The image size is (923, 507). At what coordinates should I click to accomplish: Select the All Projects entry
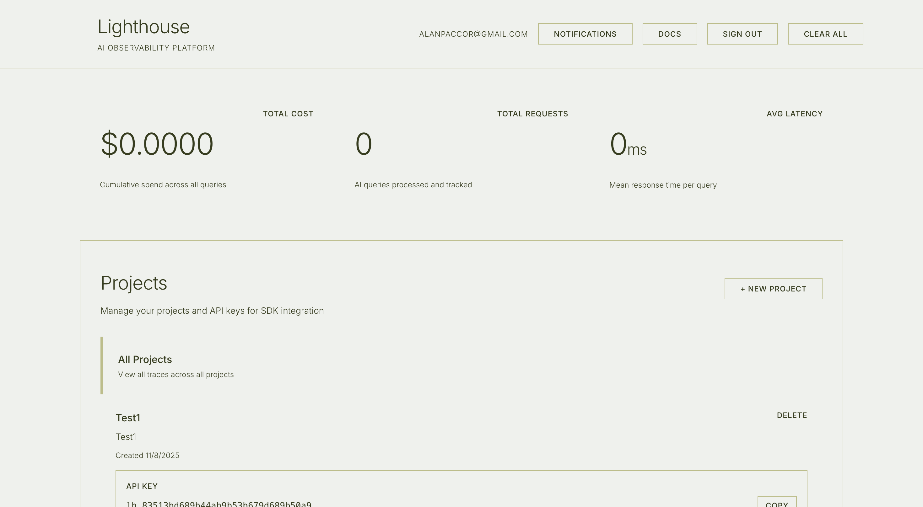145,360
